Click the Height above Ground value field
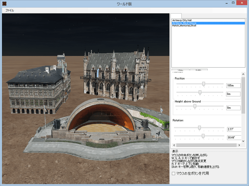249x186 pixels. point(233,108)
